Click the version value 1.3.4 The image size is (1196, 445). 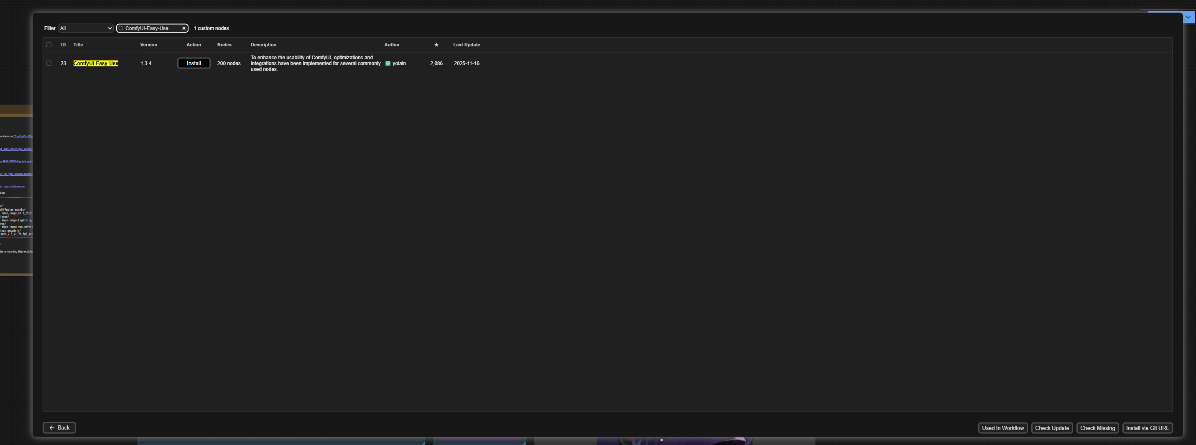(x=146, y=63)
